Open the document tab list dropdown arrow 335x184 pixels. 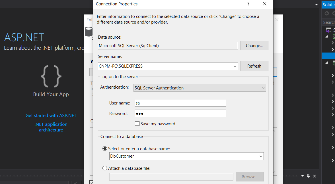click(316, 5)
